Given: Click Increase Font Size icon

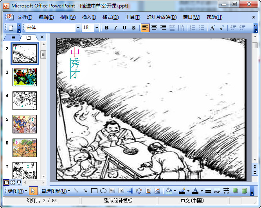Looking at the screenshot, I should pos(213,28).
